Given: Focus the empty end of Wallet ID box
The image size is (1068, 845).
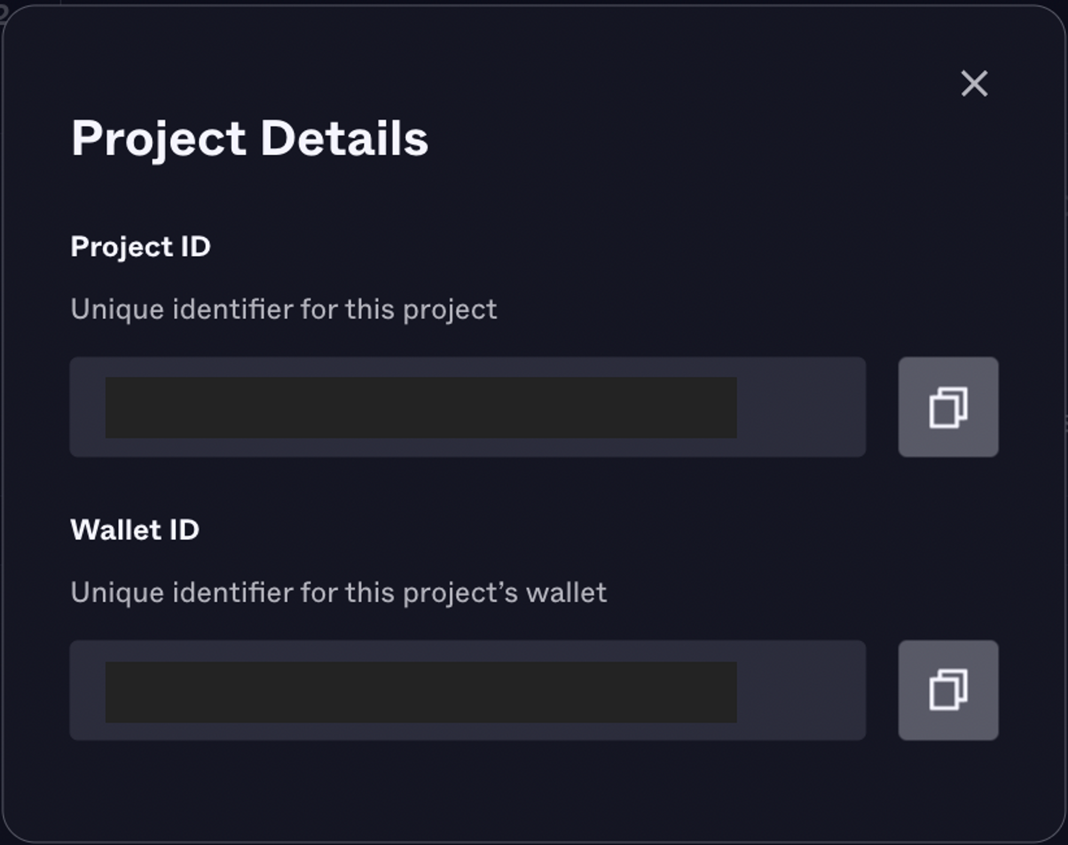Looking at the screenshot, I should pos(801,690).
